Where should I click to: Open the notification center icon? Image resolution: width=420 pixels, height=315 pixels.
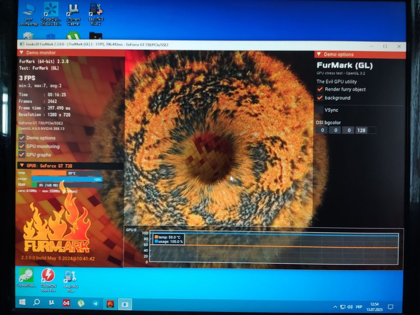click(391, 307)
